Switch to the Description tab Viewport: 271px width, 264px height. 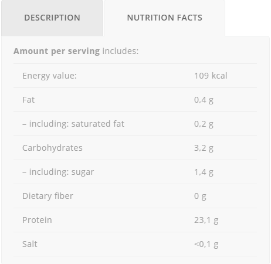coord(52,18)
